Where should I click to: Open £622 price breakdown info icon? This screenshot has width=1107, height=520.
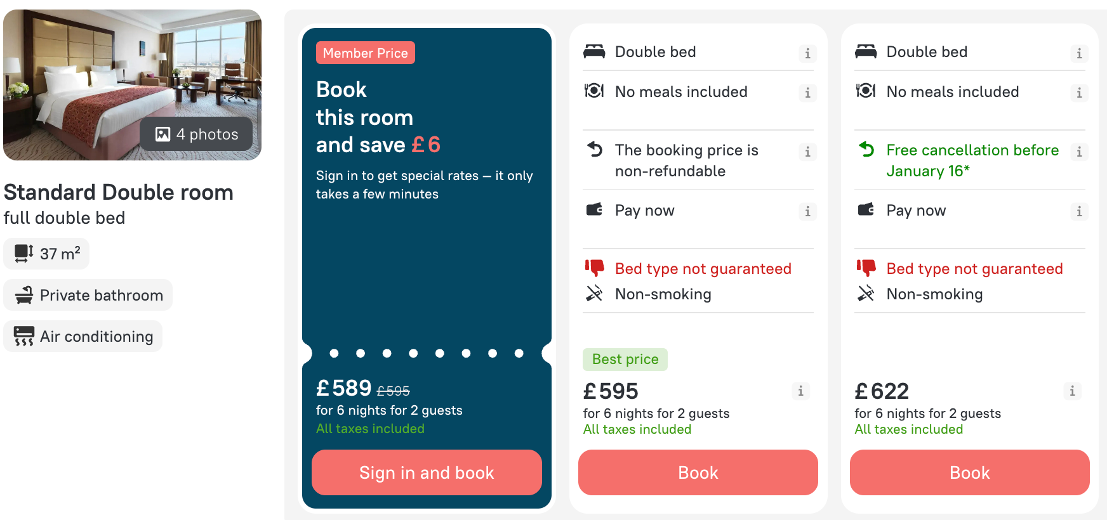pos(1072,391)
